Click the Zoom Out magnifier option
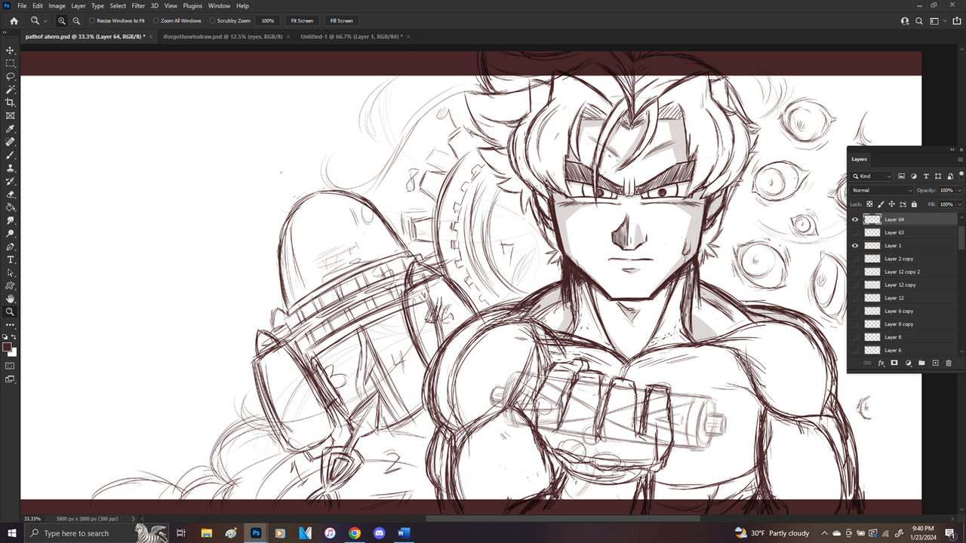The image size is (966, 543). pos(76,20)
